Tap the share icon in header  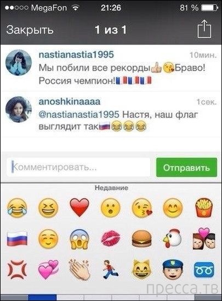(204, 29)
